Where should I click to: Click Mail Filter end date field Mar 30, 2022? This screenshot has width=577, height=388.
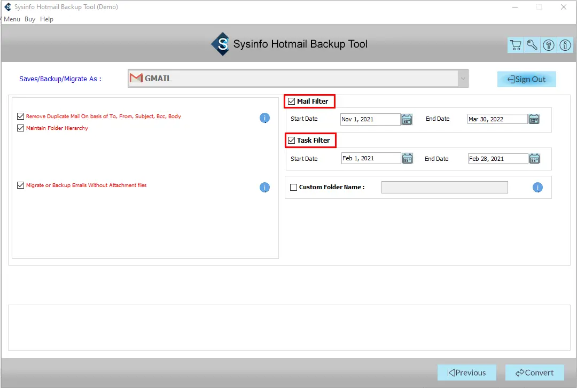tap(497, 119)
